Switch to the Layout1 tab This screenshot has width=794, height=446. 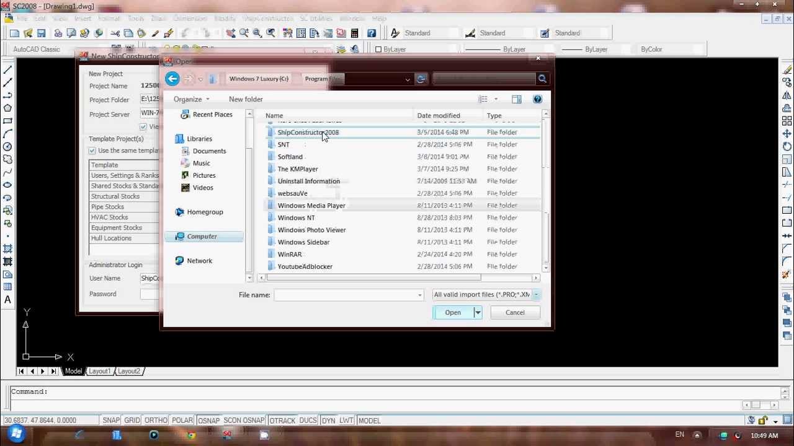pyautogui.click(x=99, y=371)
